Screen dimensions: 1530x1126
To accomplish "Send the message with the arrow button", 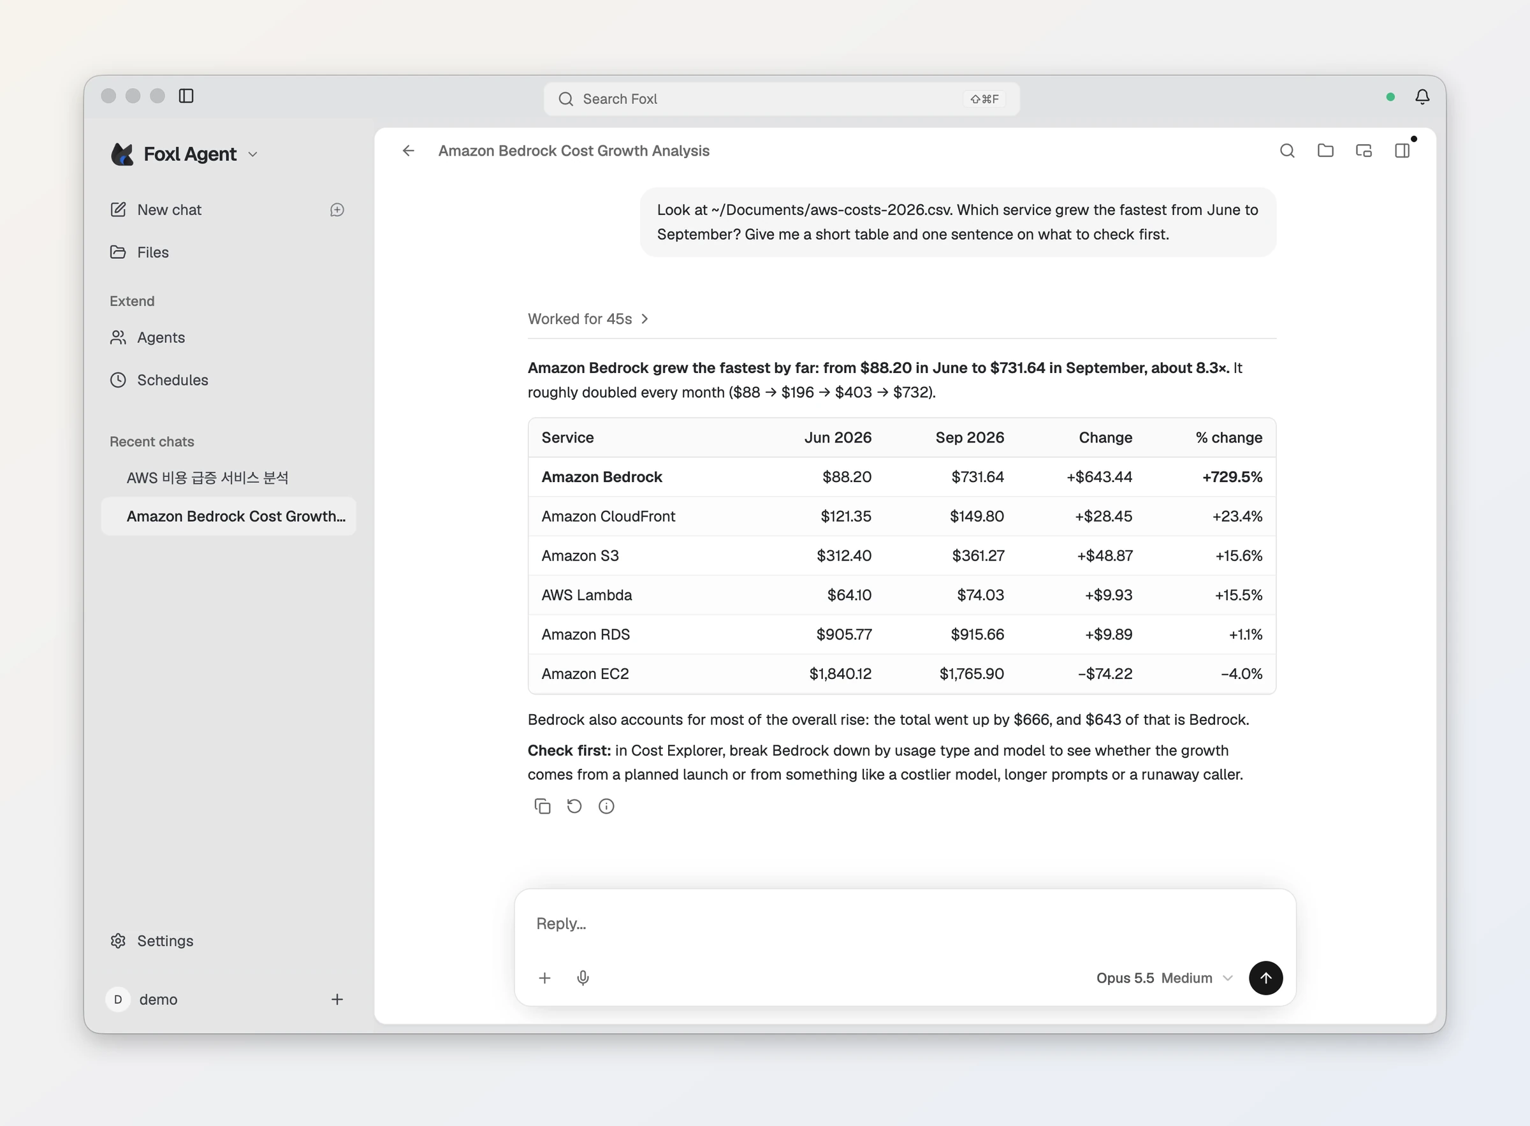I will (1265, 978).
